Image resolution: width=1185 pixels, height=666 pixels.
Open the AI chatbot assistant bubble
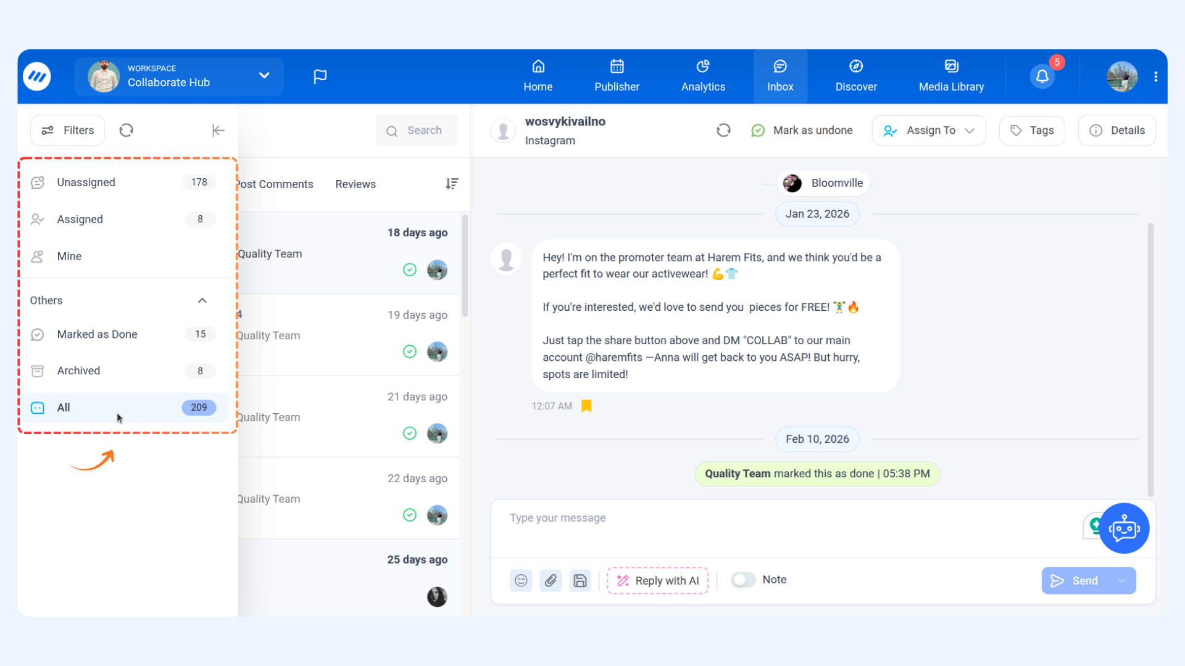click(1123, 528)
